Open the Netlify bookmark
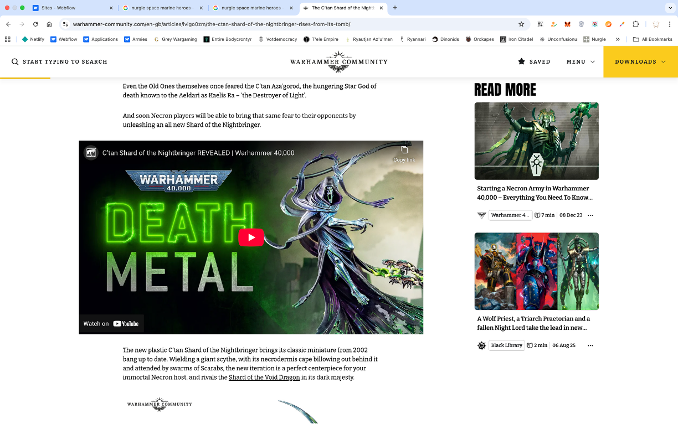The image size is (678, 424). (33, 39)
